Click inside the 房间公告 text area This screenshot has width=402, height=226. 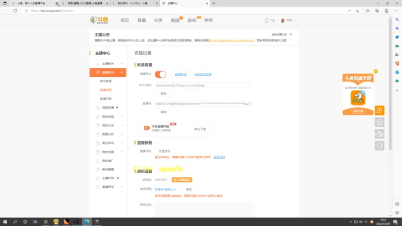coord(204,209)
